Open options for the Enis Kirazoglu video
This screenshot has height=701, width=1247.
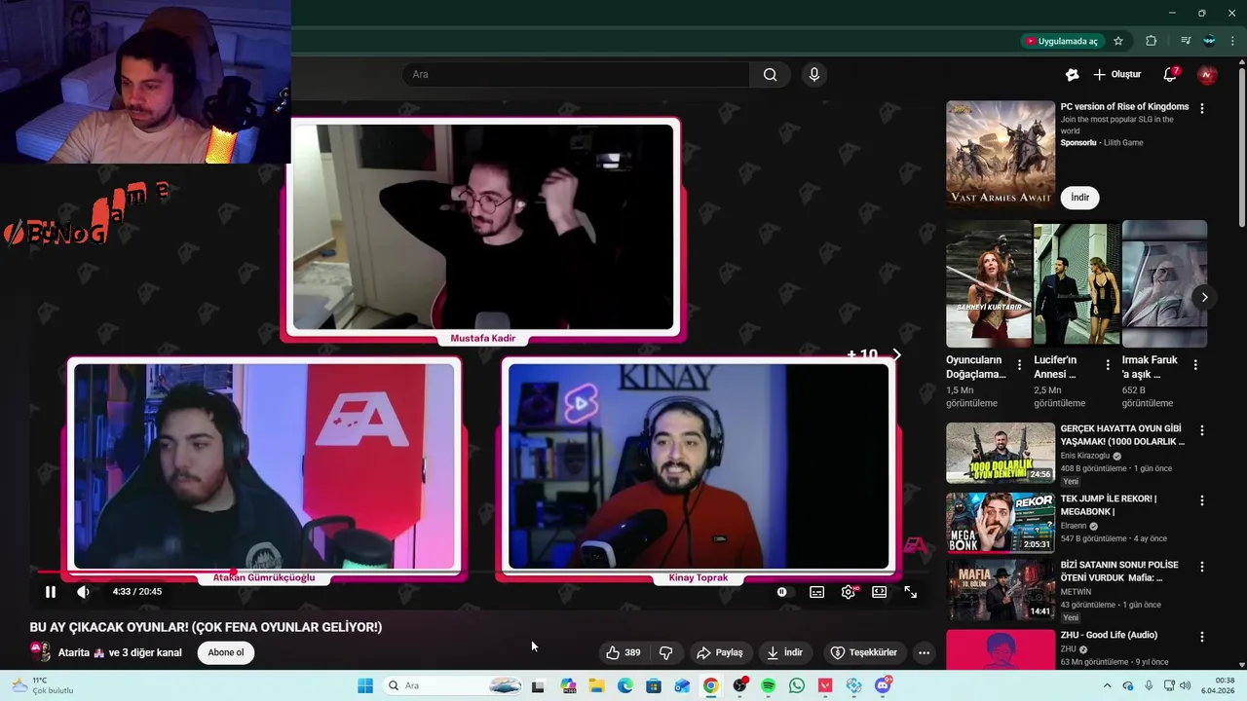pos(1202,430)
